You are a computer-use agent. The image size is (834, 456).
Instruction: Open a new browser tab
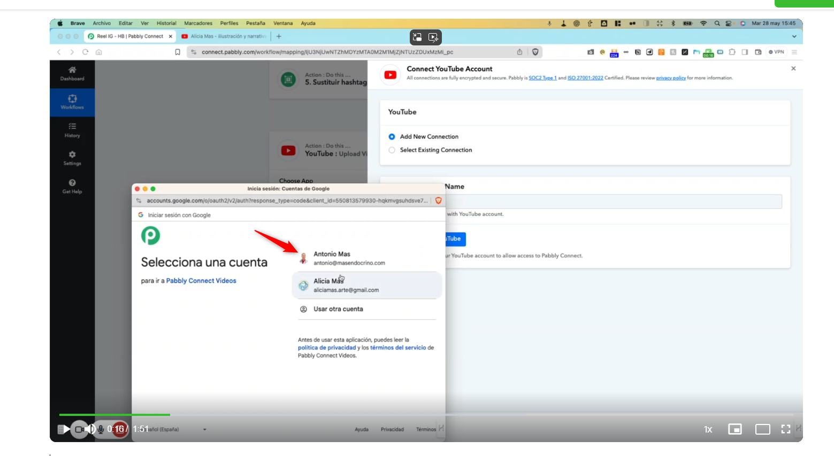click(x=279, y=36)
